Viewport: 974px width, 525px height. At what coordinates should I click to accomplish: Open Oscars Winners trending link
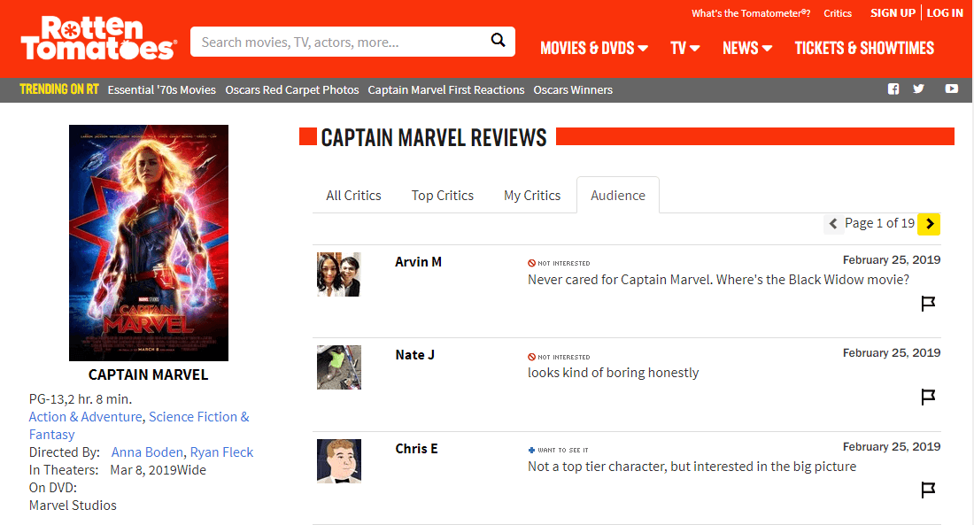click(573, 90)
